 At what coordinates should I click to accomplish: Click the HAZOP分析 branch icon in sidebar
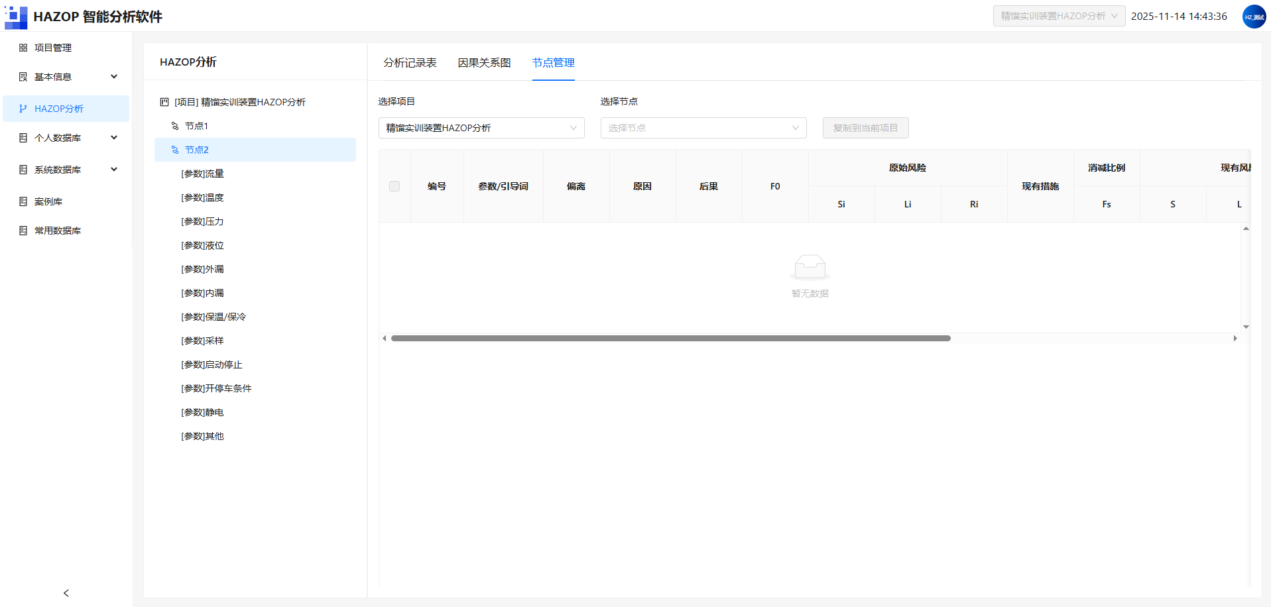click(x=23, y=109)
